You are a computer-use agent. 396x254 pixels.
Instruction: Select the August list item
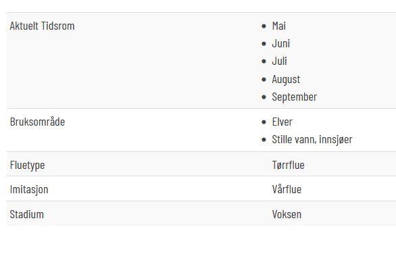point(286,80)
